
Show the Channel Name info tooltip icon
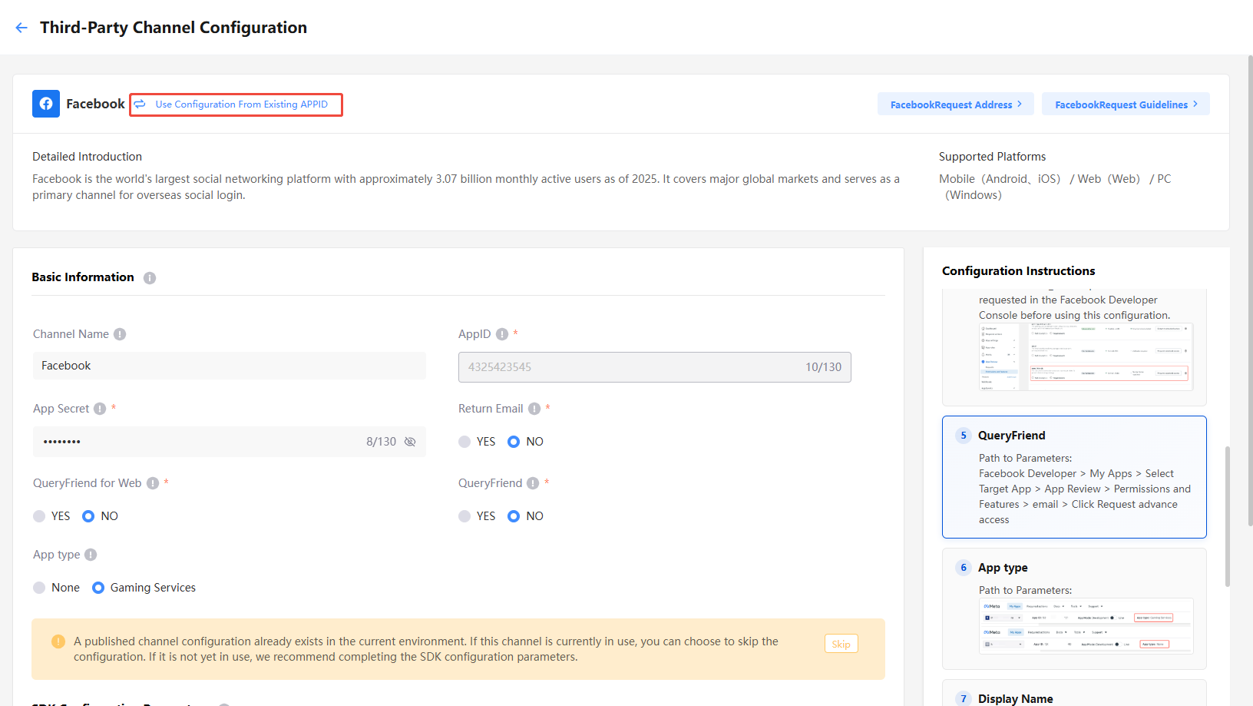(x=120, y=334)
